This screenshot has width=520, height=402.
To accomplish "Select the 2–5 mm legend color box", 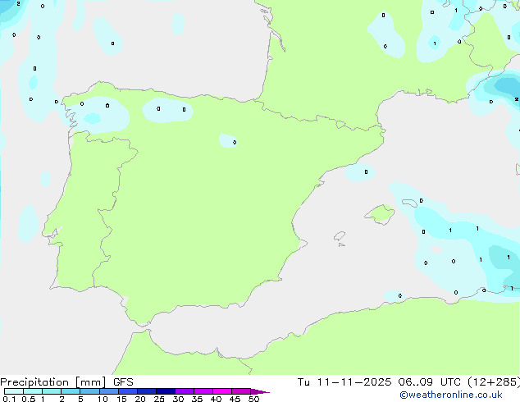I will pos(71,391).
